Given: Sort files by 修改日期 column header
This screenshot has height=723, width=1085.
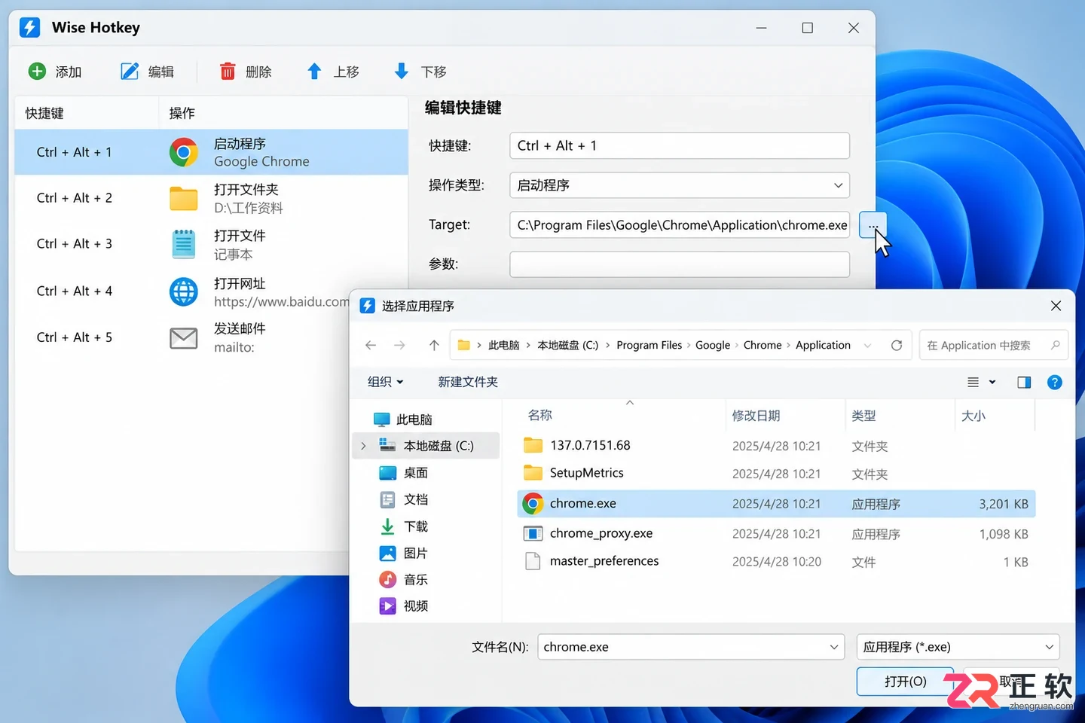Looking at the screenshot, I should [756, 416].
